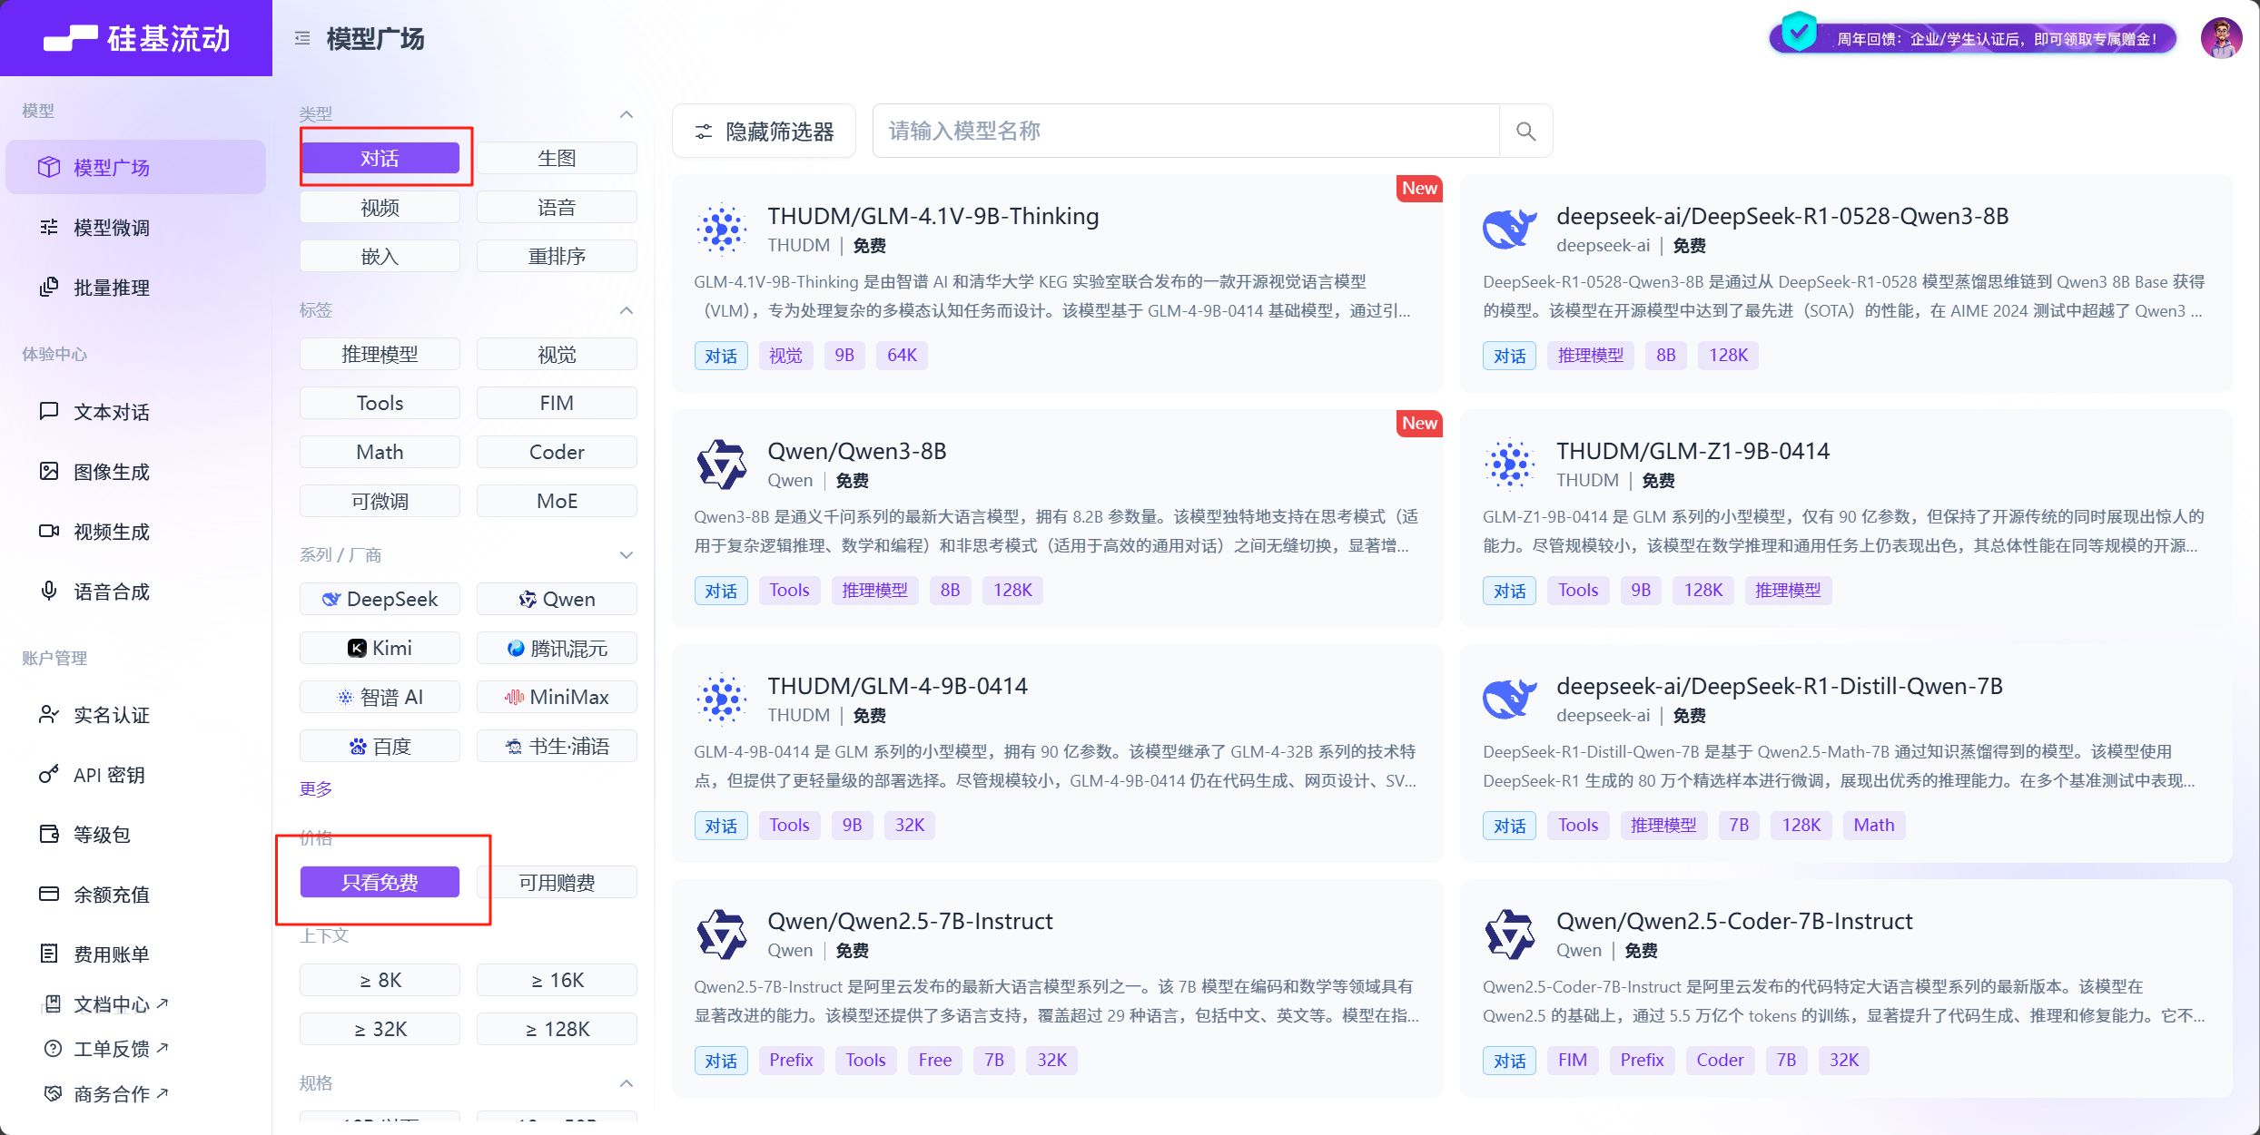Open the 工单反馈 external link
2260x1135 pixels.
click(x=107, y=1048)
